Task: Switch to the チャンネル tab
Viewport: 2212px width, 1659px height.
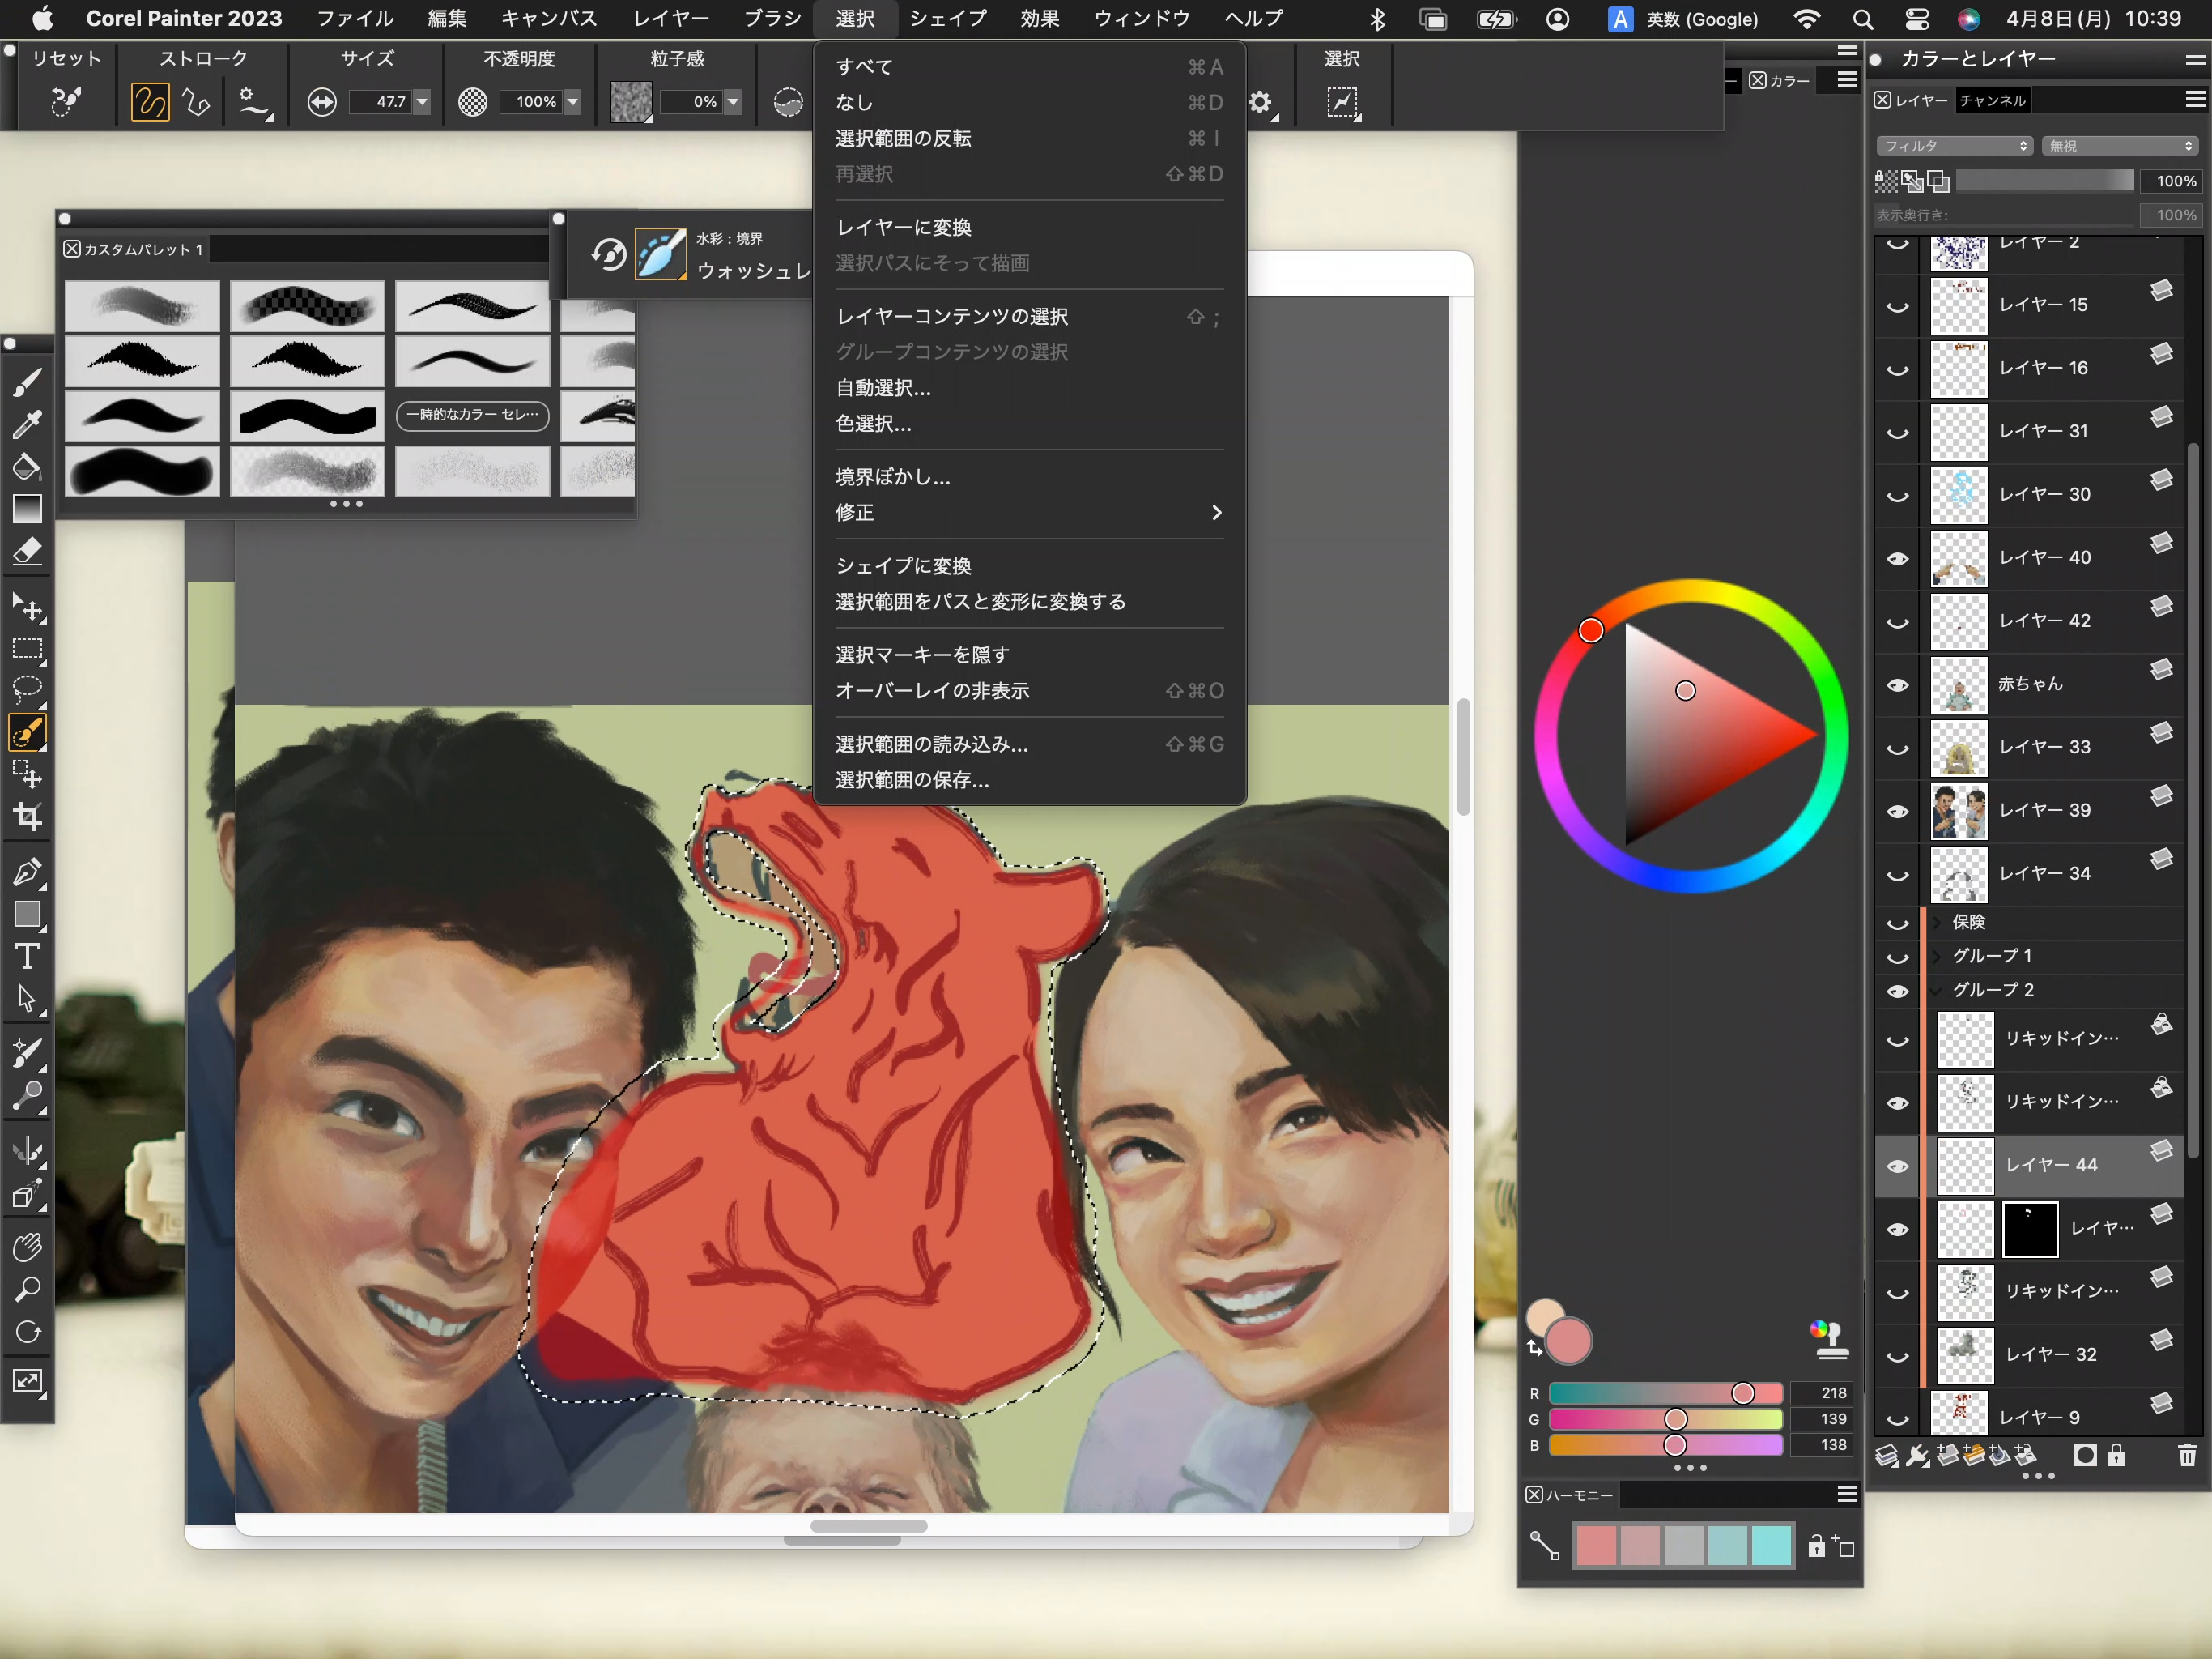Action: [1993, 100]
